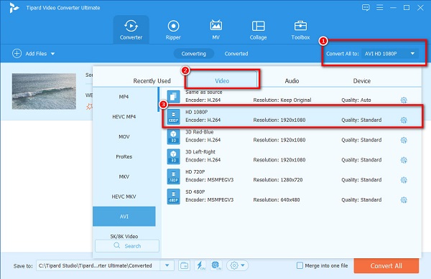431x279 pixels.
Task: Open the Toolbox module
Action: [x=300, y=29]
